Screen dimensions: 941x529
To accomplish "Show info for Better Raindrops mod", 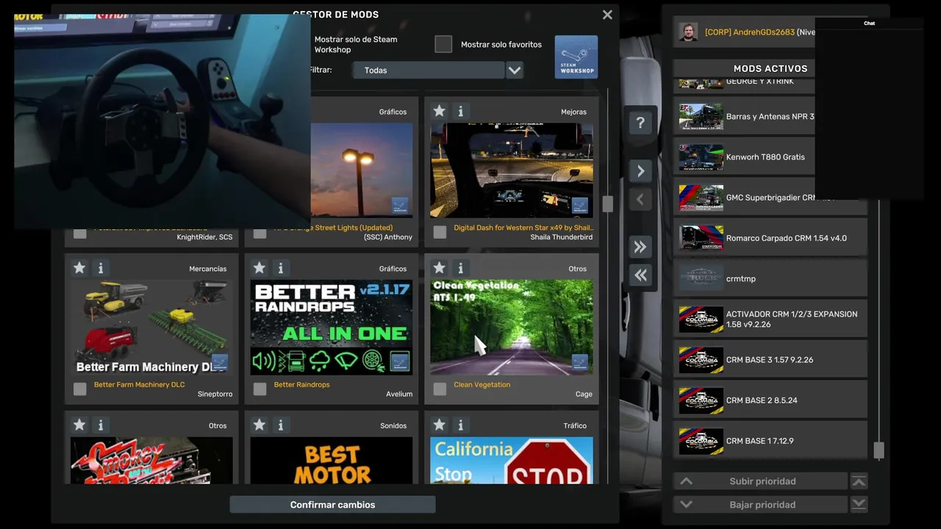I will [280, 268].
